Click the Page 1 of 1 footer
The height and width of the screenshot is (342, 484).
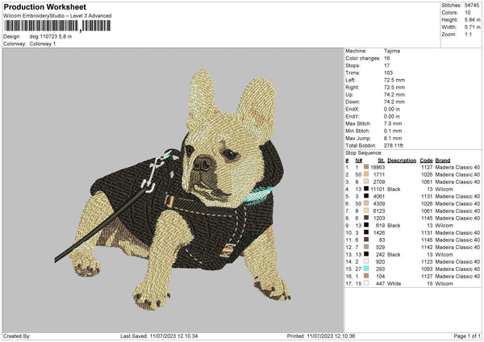(463, 335)
